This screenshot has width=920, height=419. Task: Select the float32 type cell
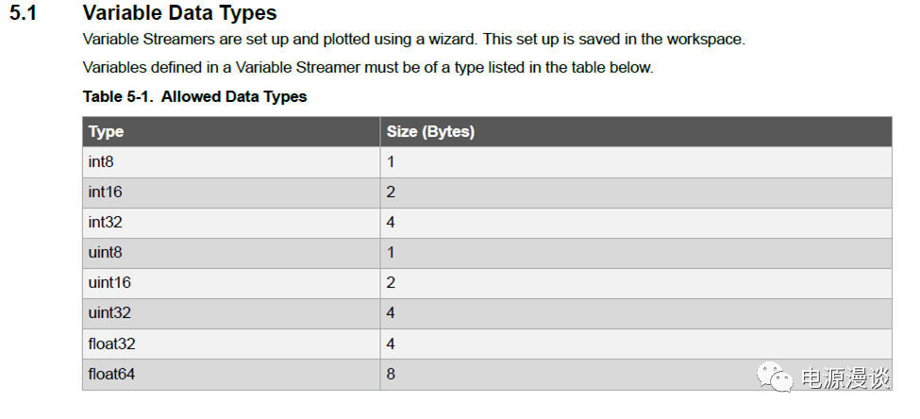pos(111,344)
